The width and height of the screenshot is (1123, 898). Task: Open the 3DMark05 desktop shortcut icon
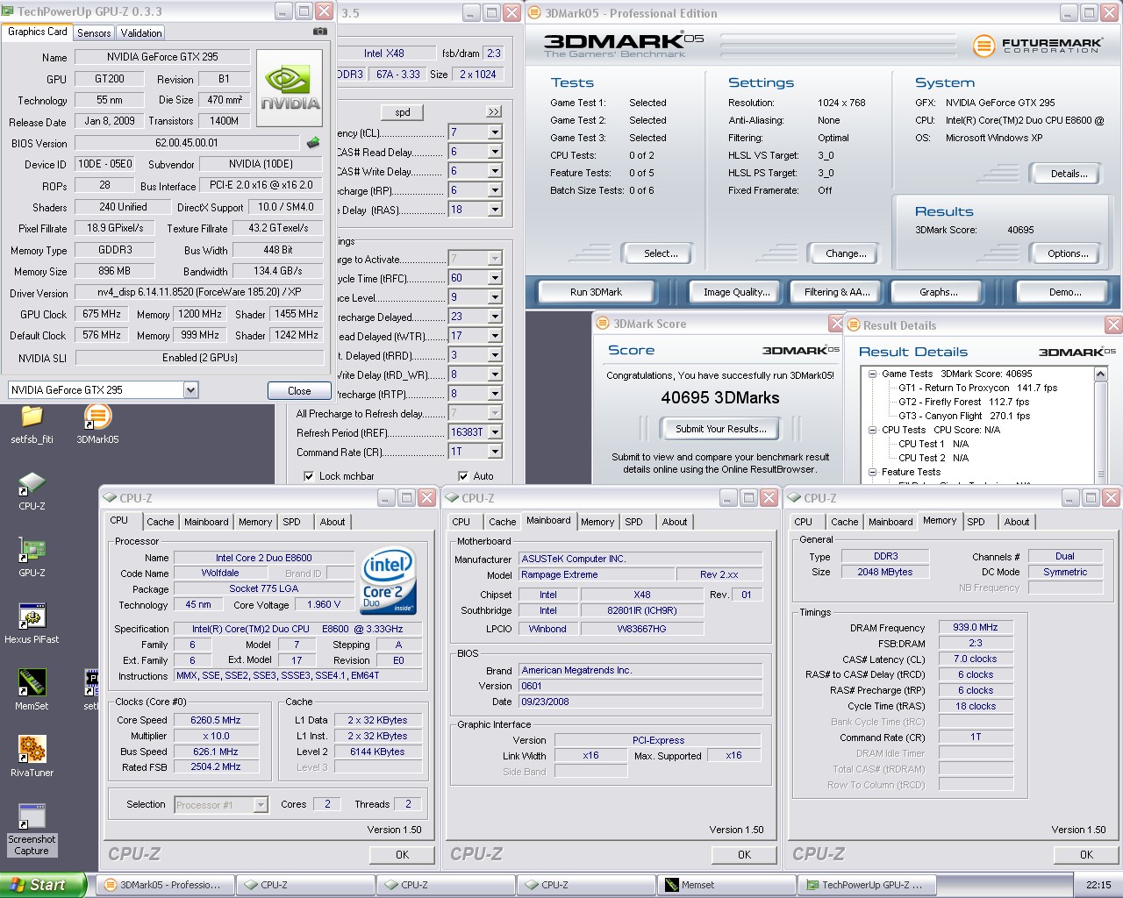97,416
